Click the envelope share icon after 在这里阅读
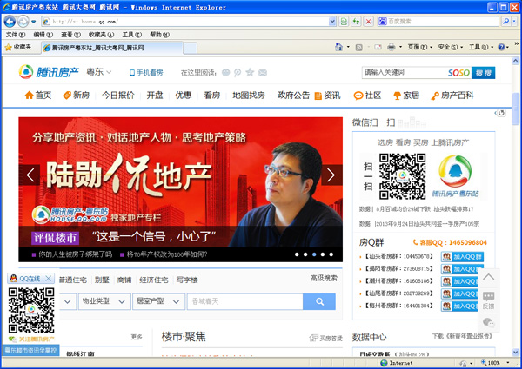522x369 pixels. click(263, 72)
